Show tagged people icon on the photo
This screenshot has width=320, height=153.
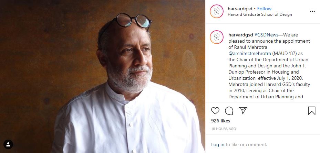click(x=8, y=144)
